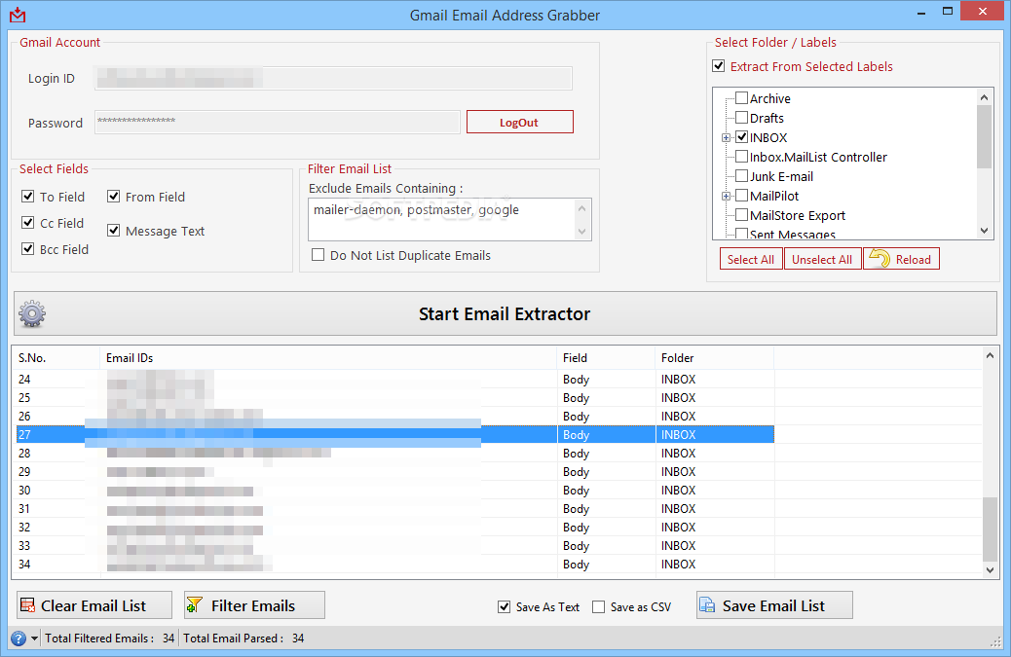
Task: Click the Save Email List button
Action: pyautogui.click(x=774, y=605)
